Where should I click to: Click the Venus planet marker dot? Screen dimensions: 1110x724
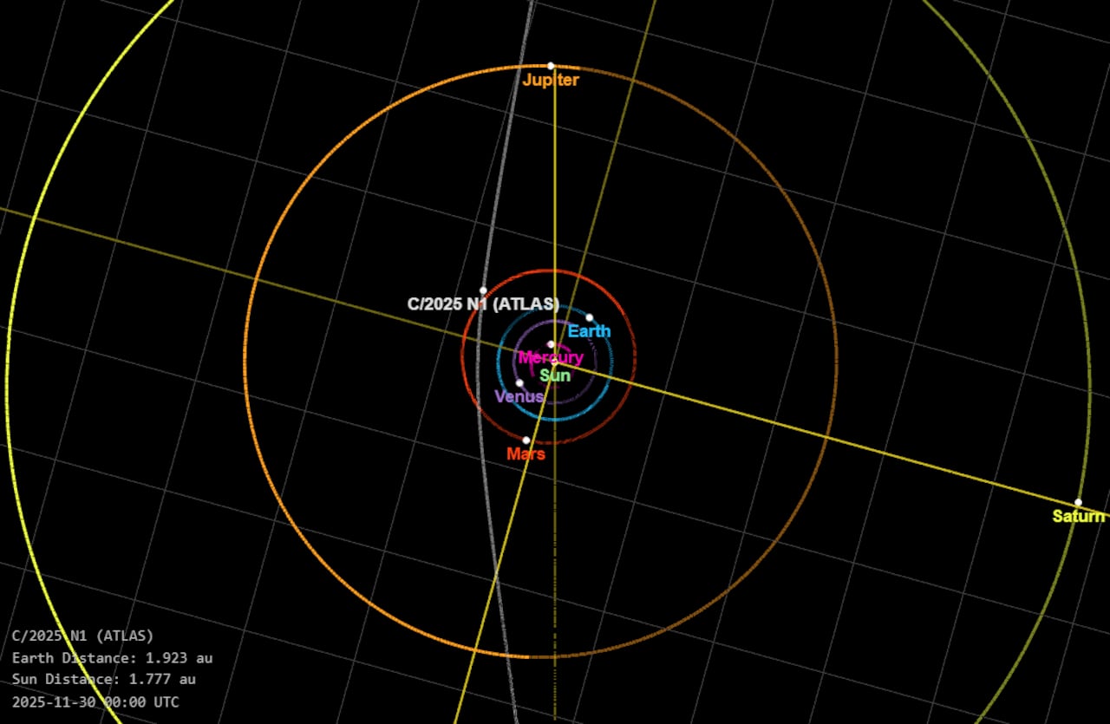[519, 382]
